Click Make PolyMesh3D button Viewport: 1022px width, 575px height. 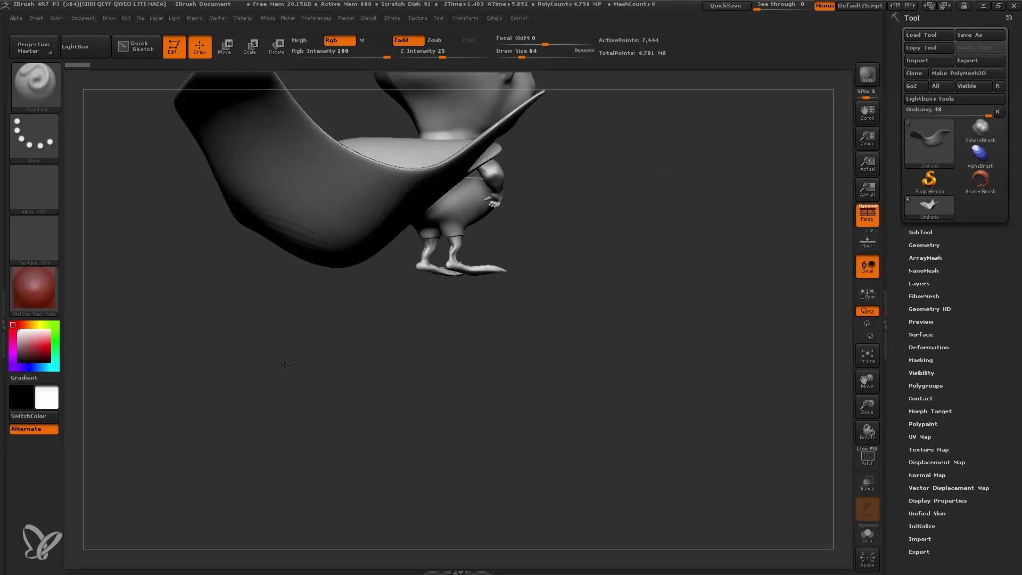967,73
